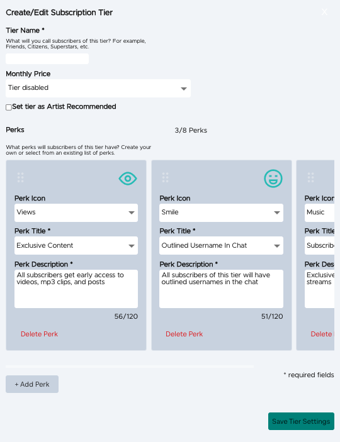340x442 pixels.
Task: Click the drag handle on Outlined Username perk
Action: point(166,177)
